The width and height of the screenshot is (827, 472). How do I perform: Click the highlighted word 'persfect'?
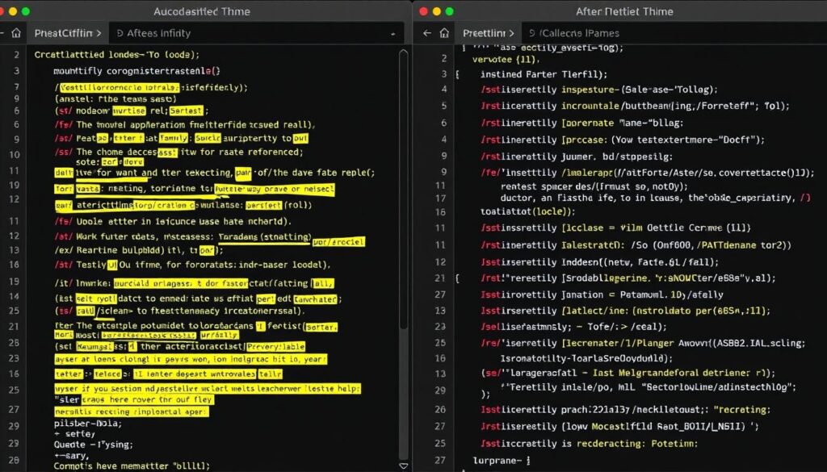(x=265, y=206)
